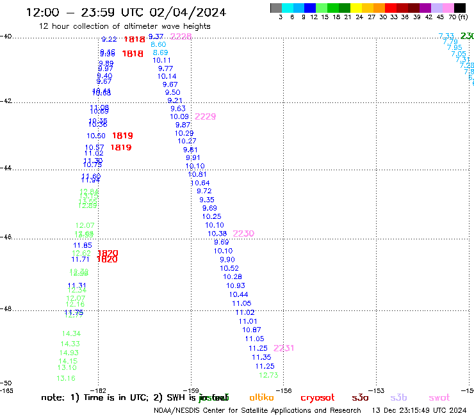The image size is (474, 416).
Task: Select the wave height value 10.64
Action: tap(200, 183)
